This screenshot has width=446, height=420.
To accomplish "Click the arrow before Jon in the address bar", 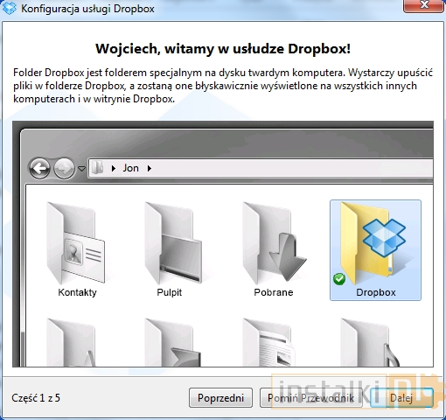I will (114, 168).
